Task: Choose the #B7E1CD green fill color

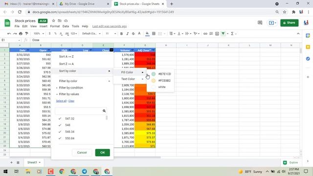Action: (160, 74)
